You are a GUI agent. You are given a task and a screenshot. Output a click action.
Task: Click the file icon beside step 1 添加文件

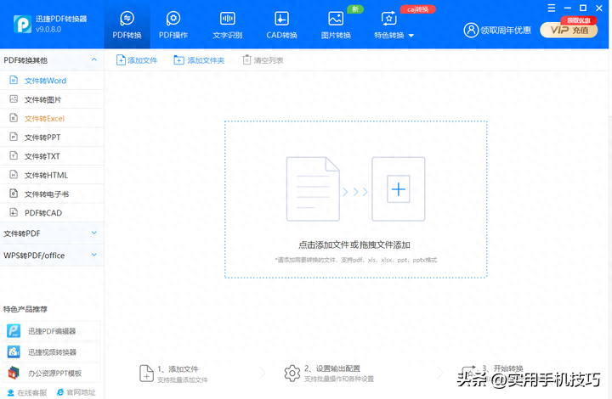click(146, 374)
